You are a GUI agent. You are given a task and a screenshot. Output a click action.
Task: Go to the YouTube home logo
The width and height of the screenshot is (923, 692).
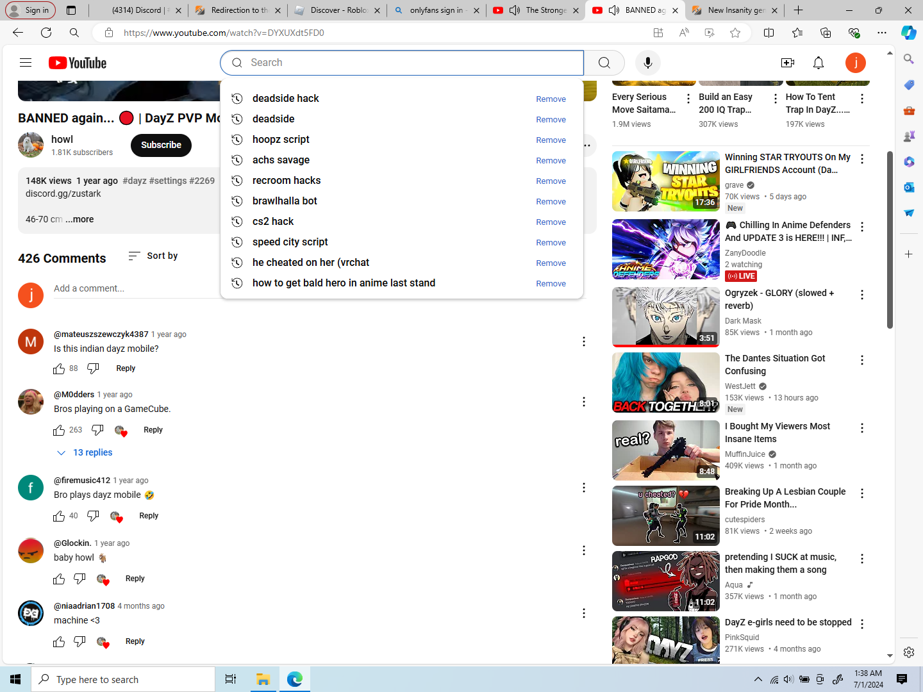[78, 63]
